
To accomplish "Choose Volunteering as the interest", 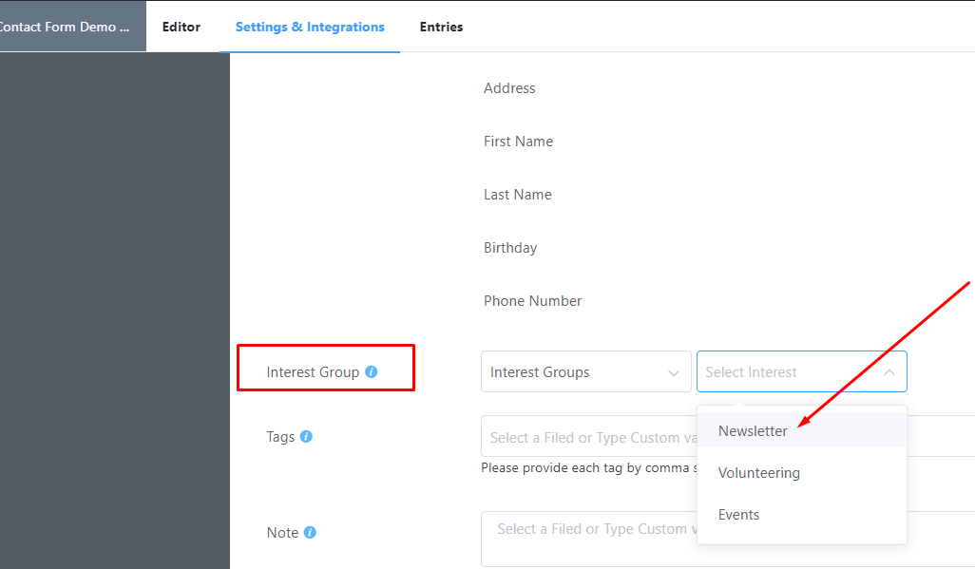I will coord(758,472).
